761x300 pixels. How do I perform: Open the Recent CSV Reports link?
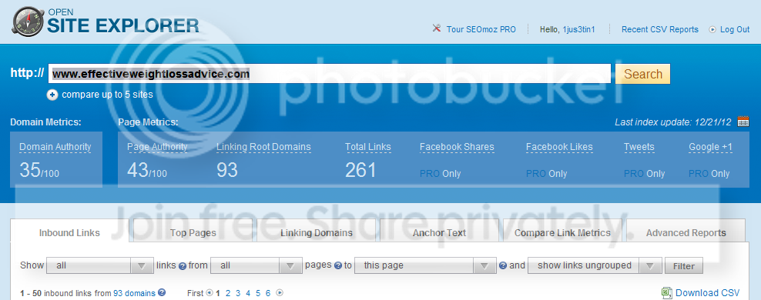coord(660,29)
